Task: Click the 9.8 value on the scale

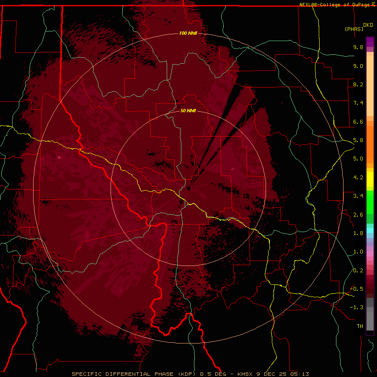Action: click(x=358, y=47)
